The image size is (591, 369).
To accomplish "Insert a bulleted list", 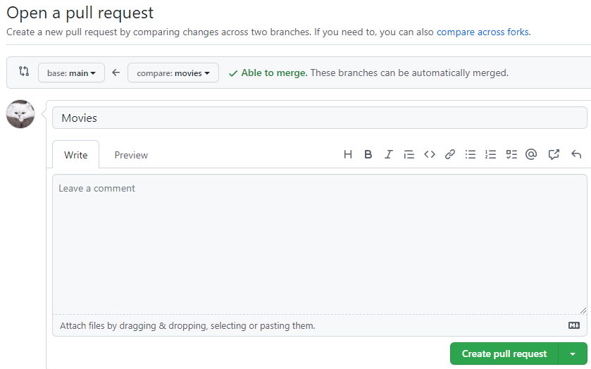I will [x=470, y=154].
